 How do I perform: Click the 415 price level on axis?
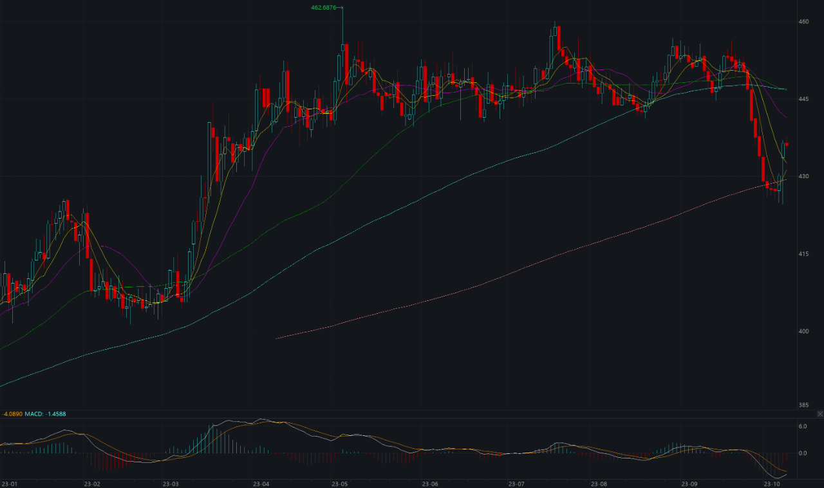[x=803, y=254]
